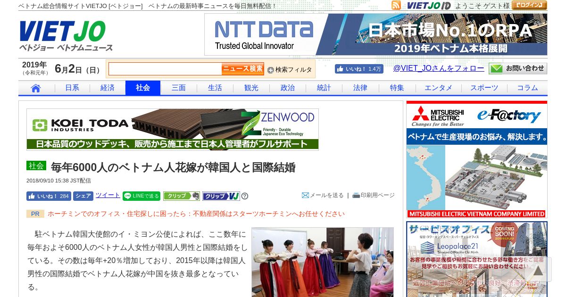Open the スポーツ tab
This screenshot has width=566, height=297.
(484, 88)
